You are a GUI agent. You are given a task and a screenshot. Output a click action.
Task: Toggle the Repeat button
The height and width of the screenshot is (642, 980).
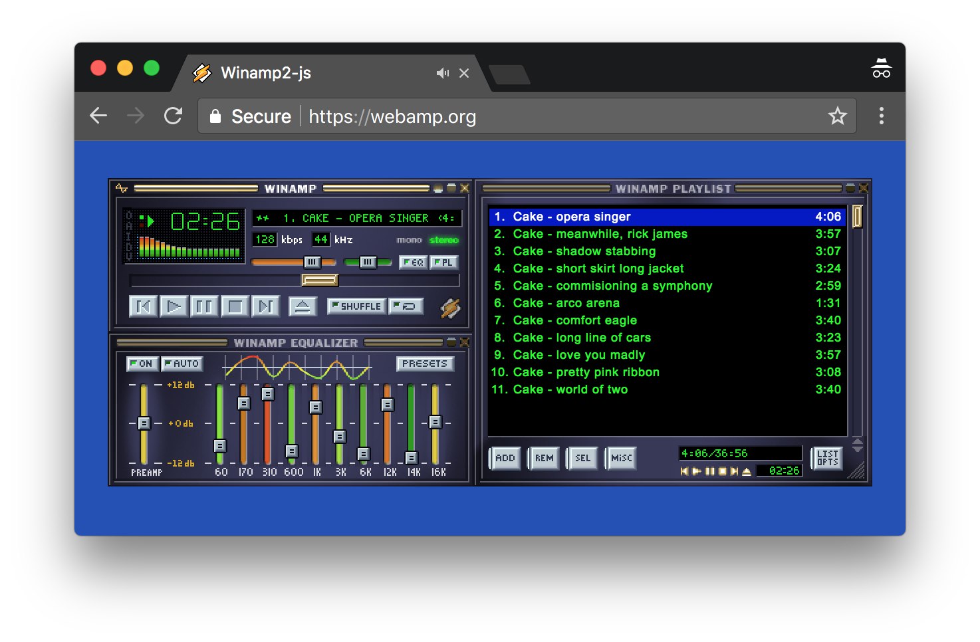(406, 306)
